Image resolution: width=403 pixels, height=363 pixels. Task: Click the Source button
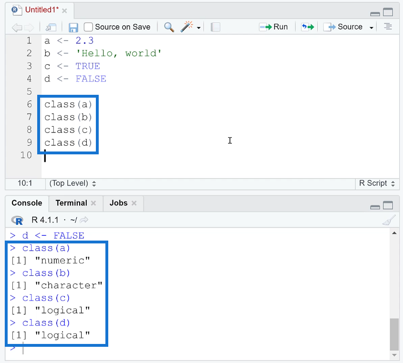342,27
